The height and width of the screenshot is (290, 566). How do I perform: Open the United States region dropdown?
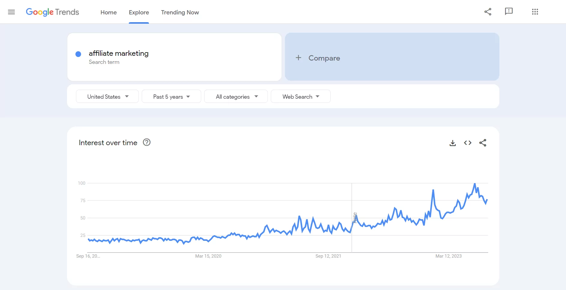click(107, 96)
